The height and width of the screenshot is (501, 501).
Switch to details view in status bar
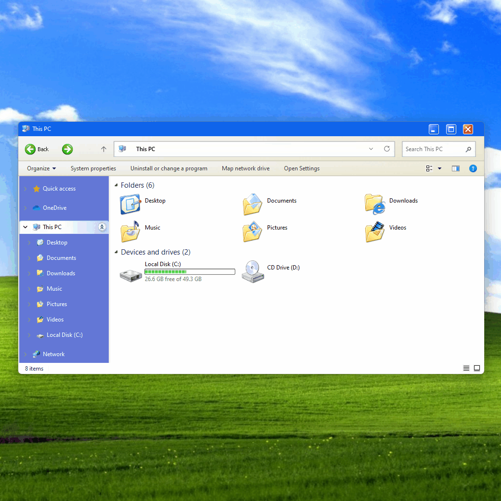[x=466, y=368]
